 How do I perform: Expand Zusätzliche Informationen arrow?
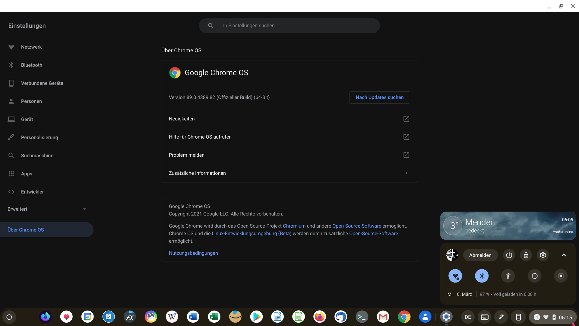[x=406, y=173]
